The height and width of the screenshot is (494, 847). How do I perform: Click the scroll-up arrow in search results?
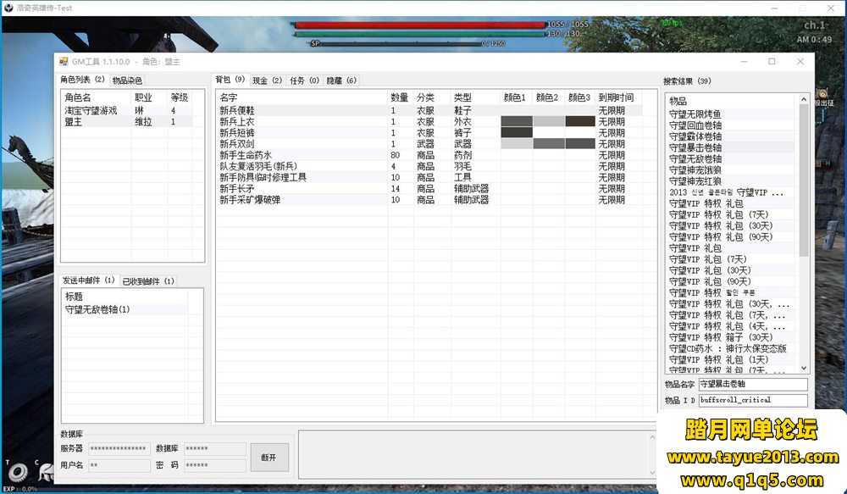[x=804, y=100]
